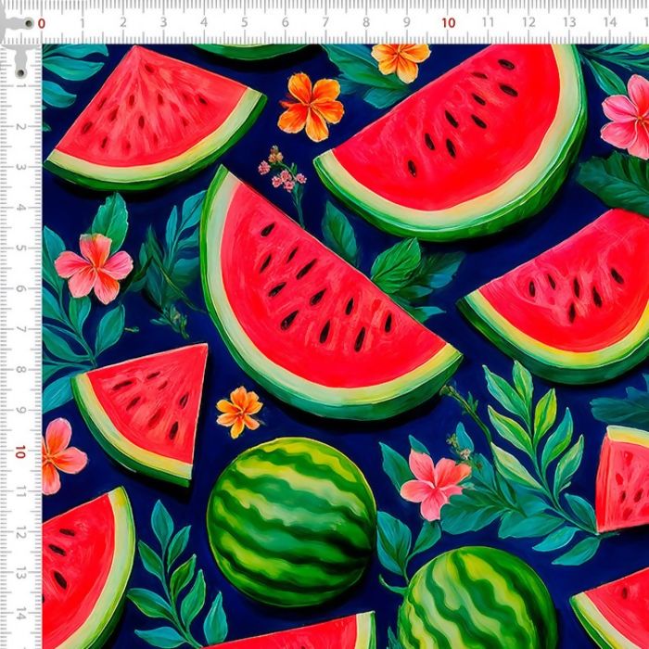Click the red 0 on the top ruler
The image size is (649, 649).
42,23
